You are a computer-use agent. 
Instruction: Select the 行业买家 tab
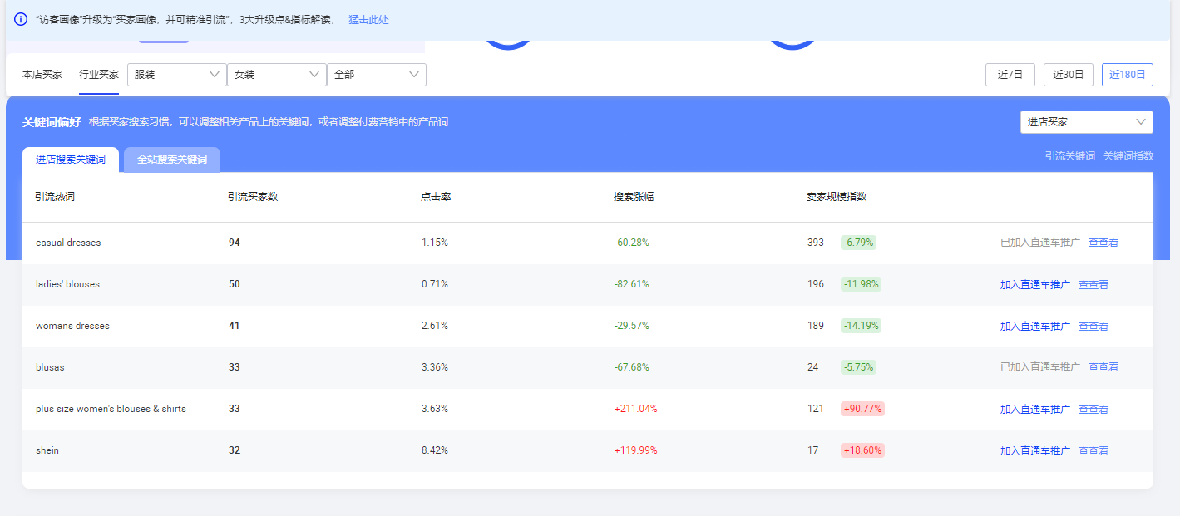(99, 73)
